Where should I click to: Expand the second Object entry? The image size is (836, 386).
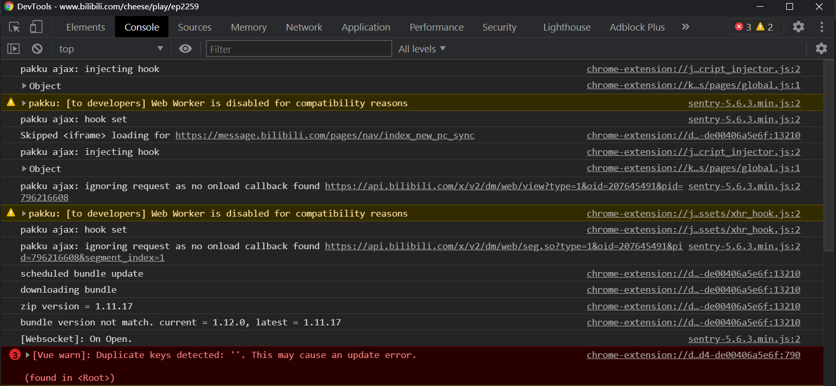coord(24,169)
